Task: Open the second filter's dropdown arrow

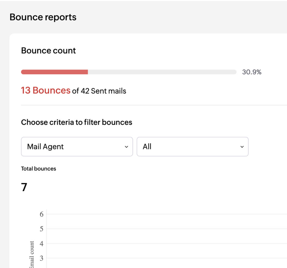Action: [x=242, y=147]
